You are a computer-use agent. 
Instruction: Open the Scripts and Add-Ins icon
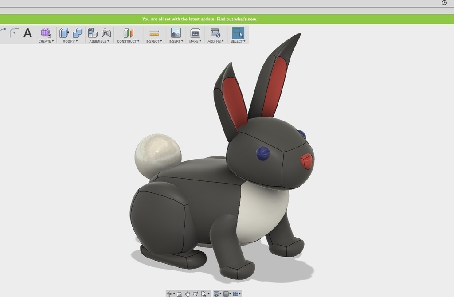(215, 32)
